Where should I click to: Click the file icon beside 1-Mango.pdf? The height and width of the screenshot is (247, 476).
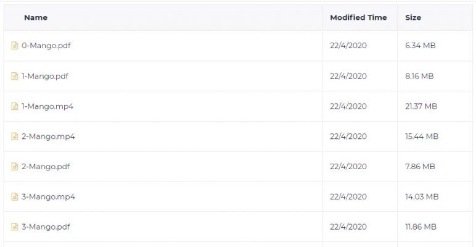tap(15, 76)
